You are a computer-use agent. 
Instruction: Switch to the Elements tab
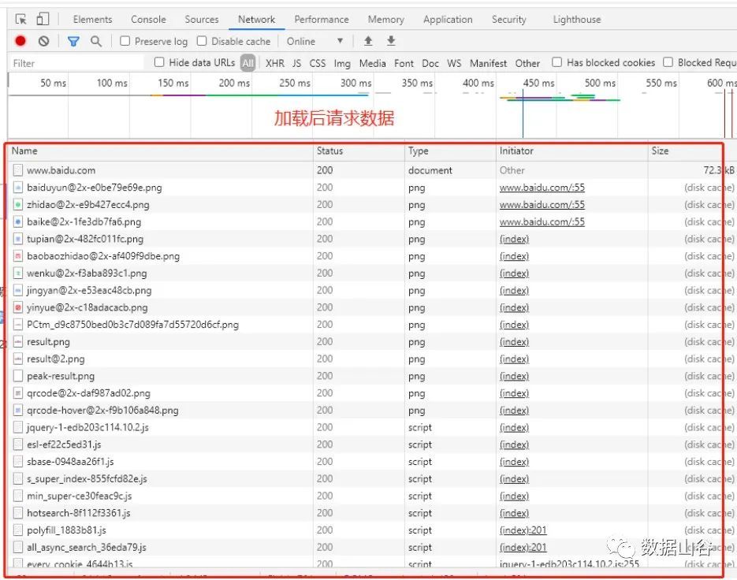(92, 19)
